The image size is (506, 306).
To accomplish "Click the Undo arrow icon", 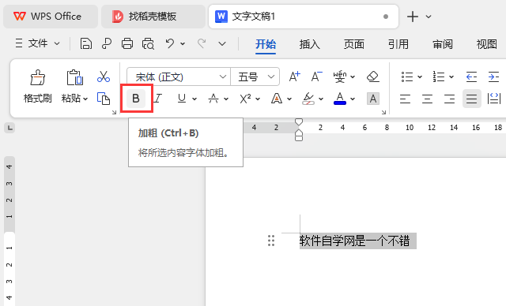I will coord(170,43).
